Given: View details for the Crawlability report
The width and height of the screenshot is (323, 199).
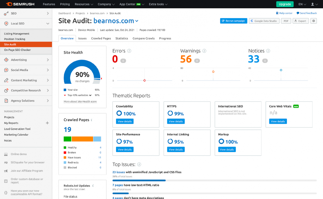Looking at the screenshot, I should 125,121.
